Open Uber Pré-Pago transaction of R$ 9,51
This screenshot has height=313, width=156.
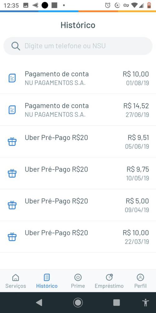[78, 141]
